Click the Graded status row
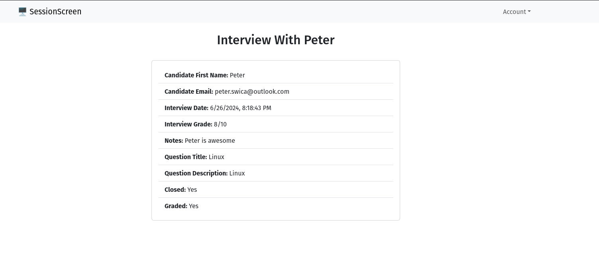Viewport: 599px width, 270px height. pos(276,206)
